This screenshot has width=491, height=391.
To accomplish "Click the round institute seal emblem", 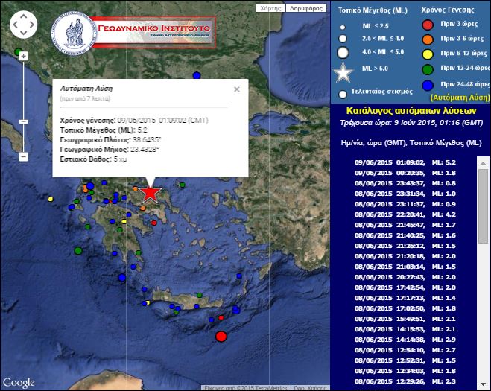I will (x=74, y=34).
